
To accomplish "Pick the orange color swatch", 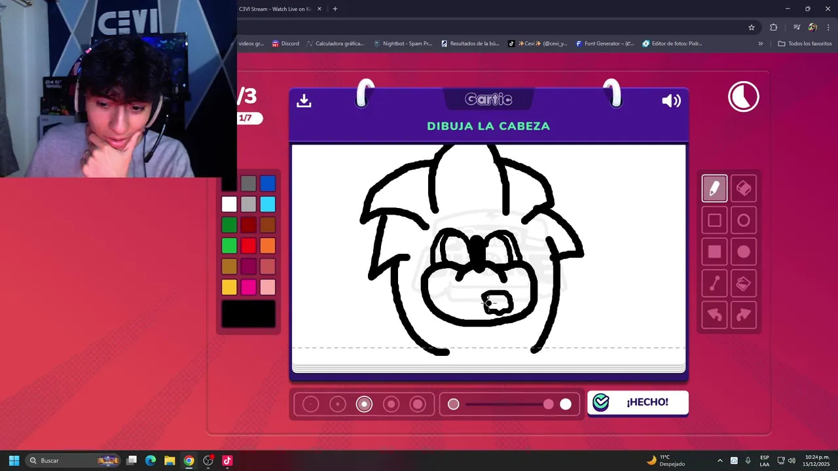I will 268,246.
